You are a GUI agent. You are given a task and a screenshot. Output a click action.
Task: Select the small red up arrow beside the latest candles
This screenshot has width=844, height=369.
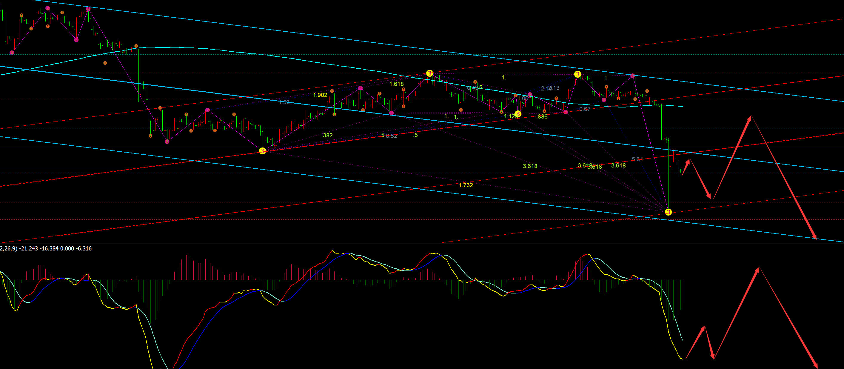(688, 162)
